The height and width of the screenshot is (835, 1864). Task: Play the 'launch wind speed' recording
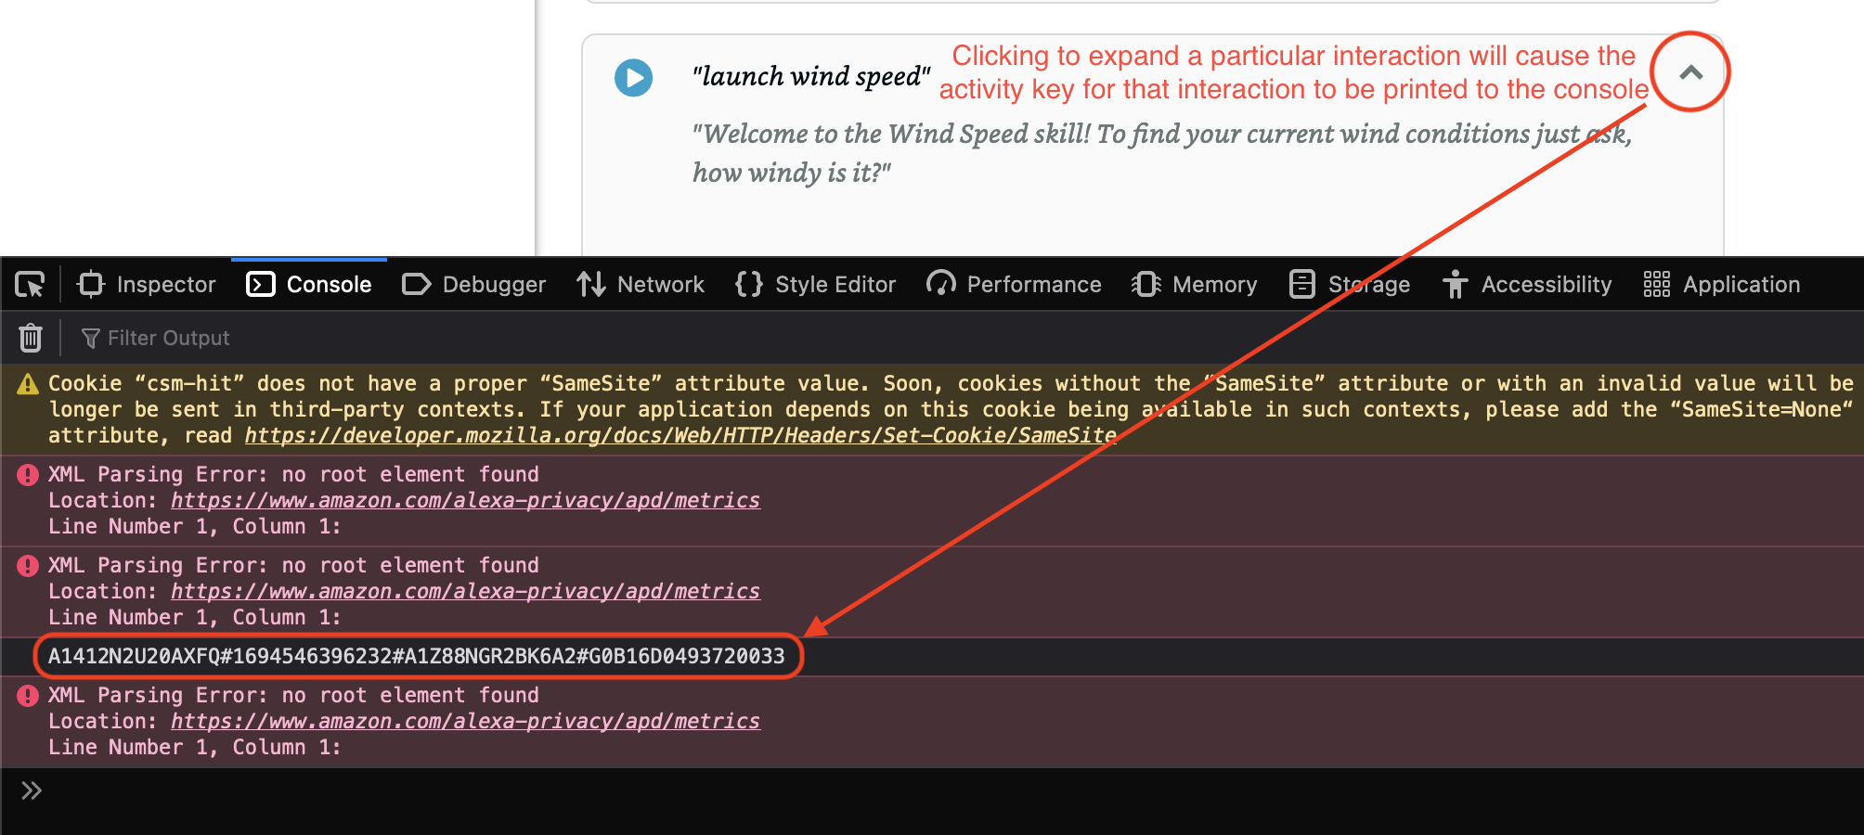(634, 77)
